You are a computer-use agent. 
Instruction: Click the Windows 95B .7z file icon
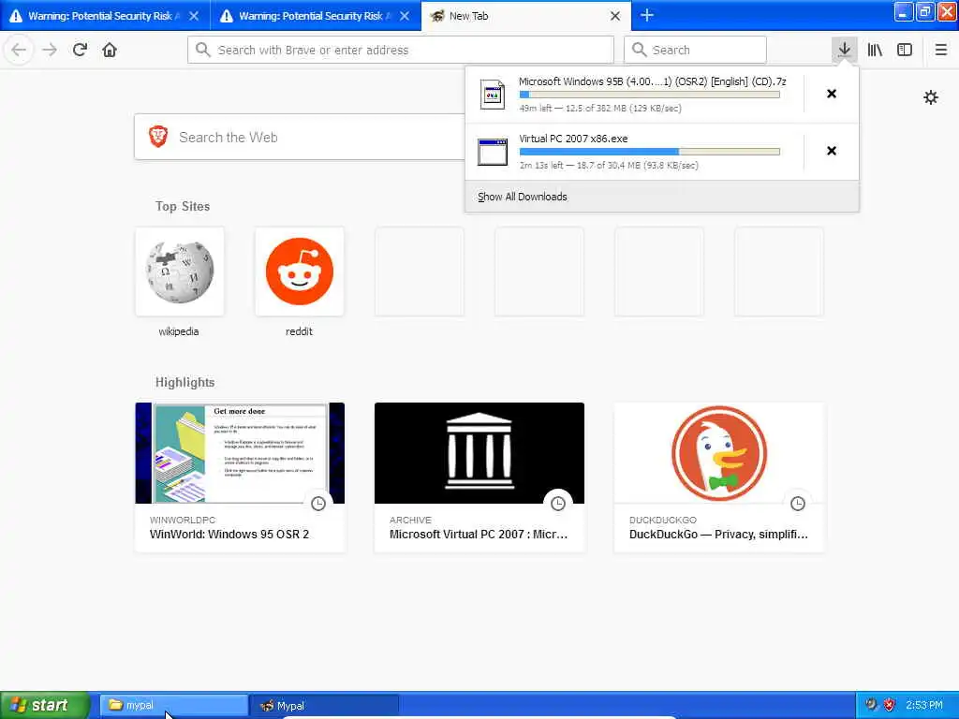pos(493,95)
